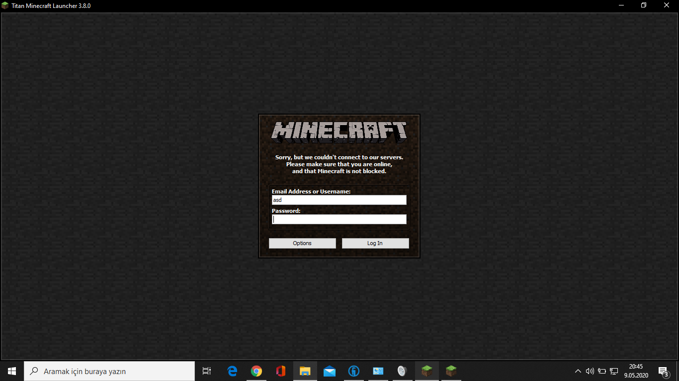Open the blue chart panel icon in the taskbar
The height and width of the screenshot is (381, 679).
378,371
